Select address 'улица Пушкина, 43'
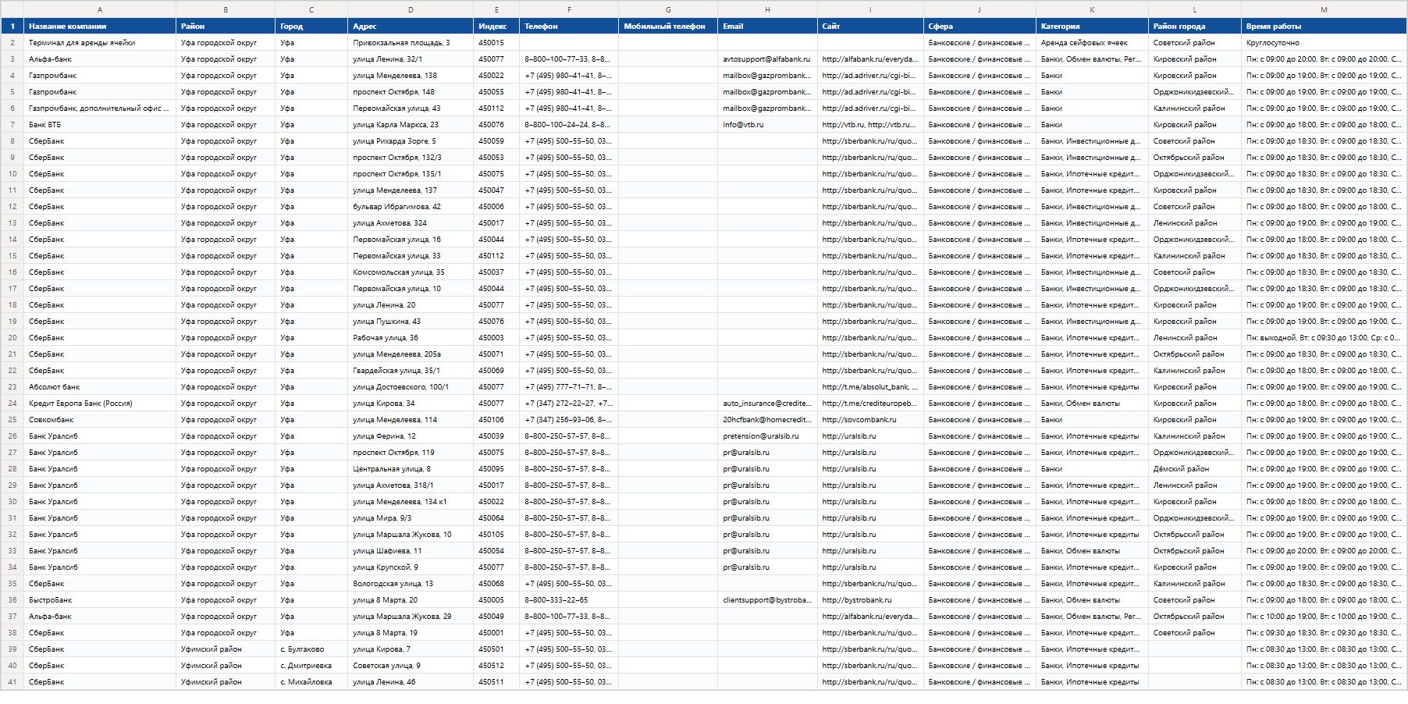Screen dimensions: 1408x704 pyautogui.click(x=411, y=322)
